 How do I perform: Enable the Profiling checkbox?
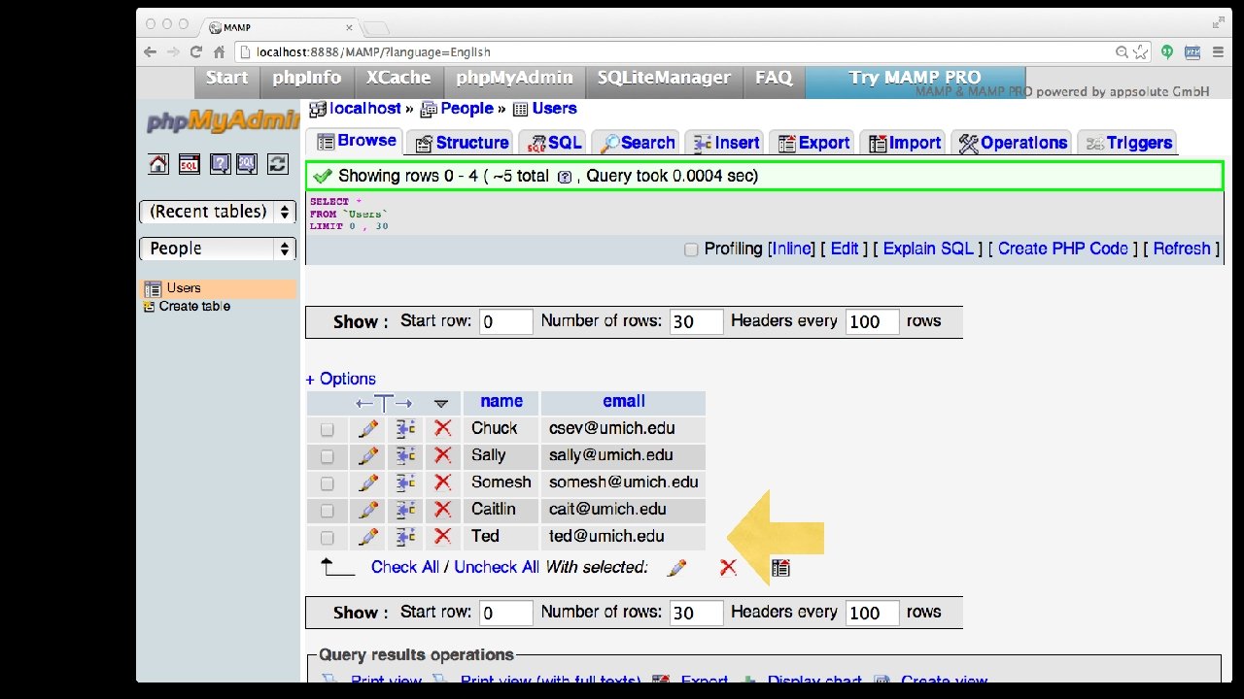(691, 250)
